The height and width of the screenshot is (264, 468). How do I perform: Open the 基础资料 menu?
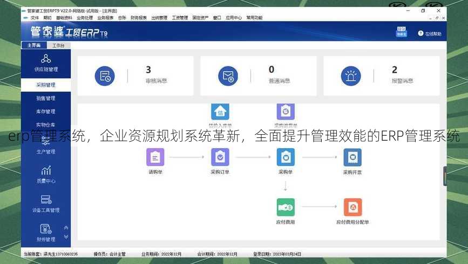64,18
